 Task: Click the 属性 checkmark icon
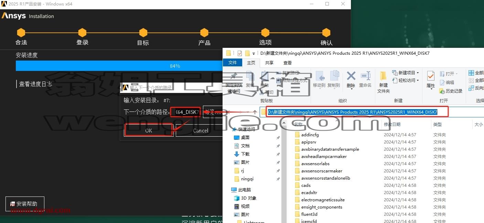(x=431, y=76)
